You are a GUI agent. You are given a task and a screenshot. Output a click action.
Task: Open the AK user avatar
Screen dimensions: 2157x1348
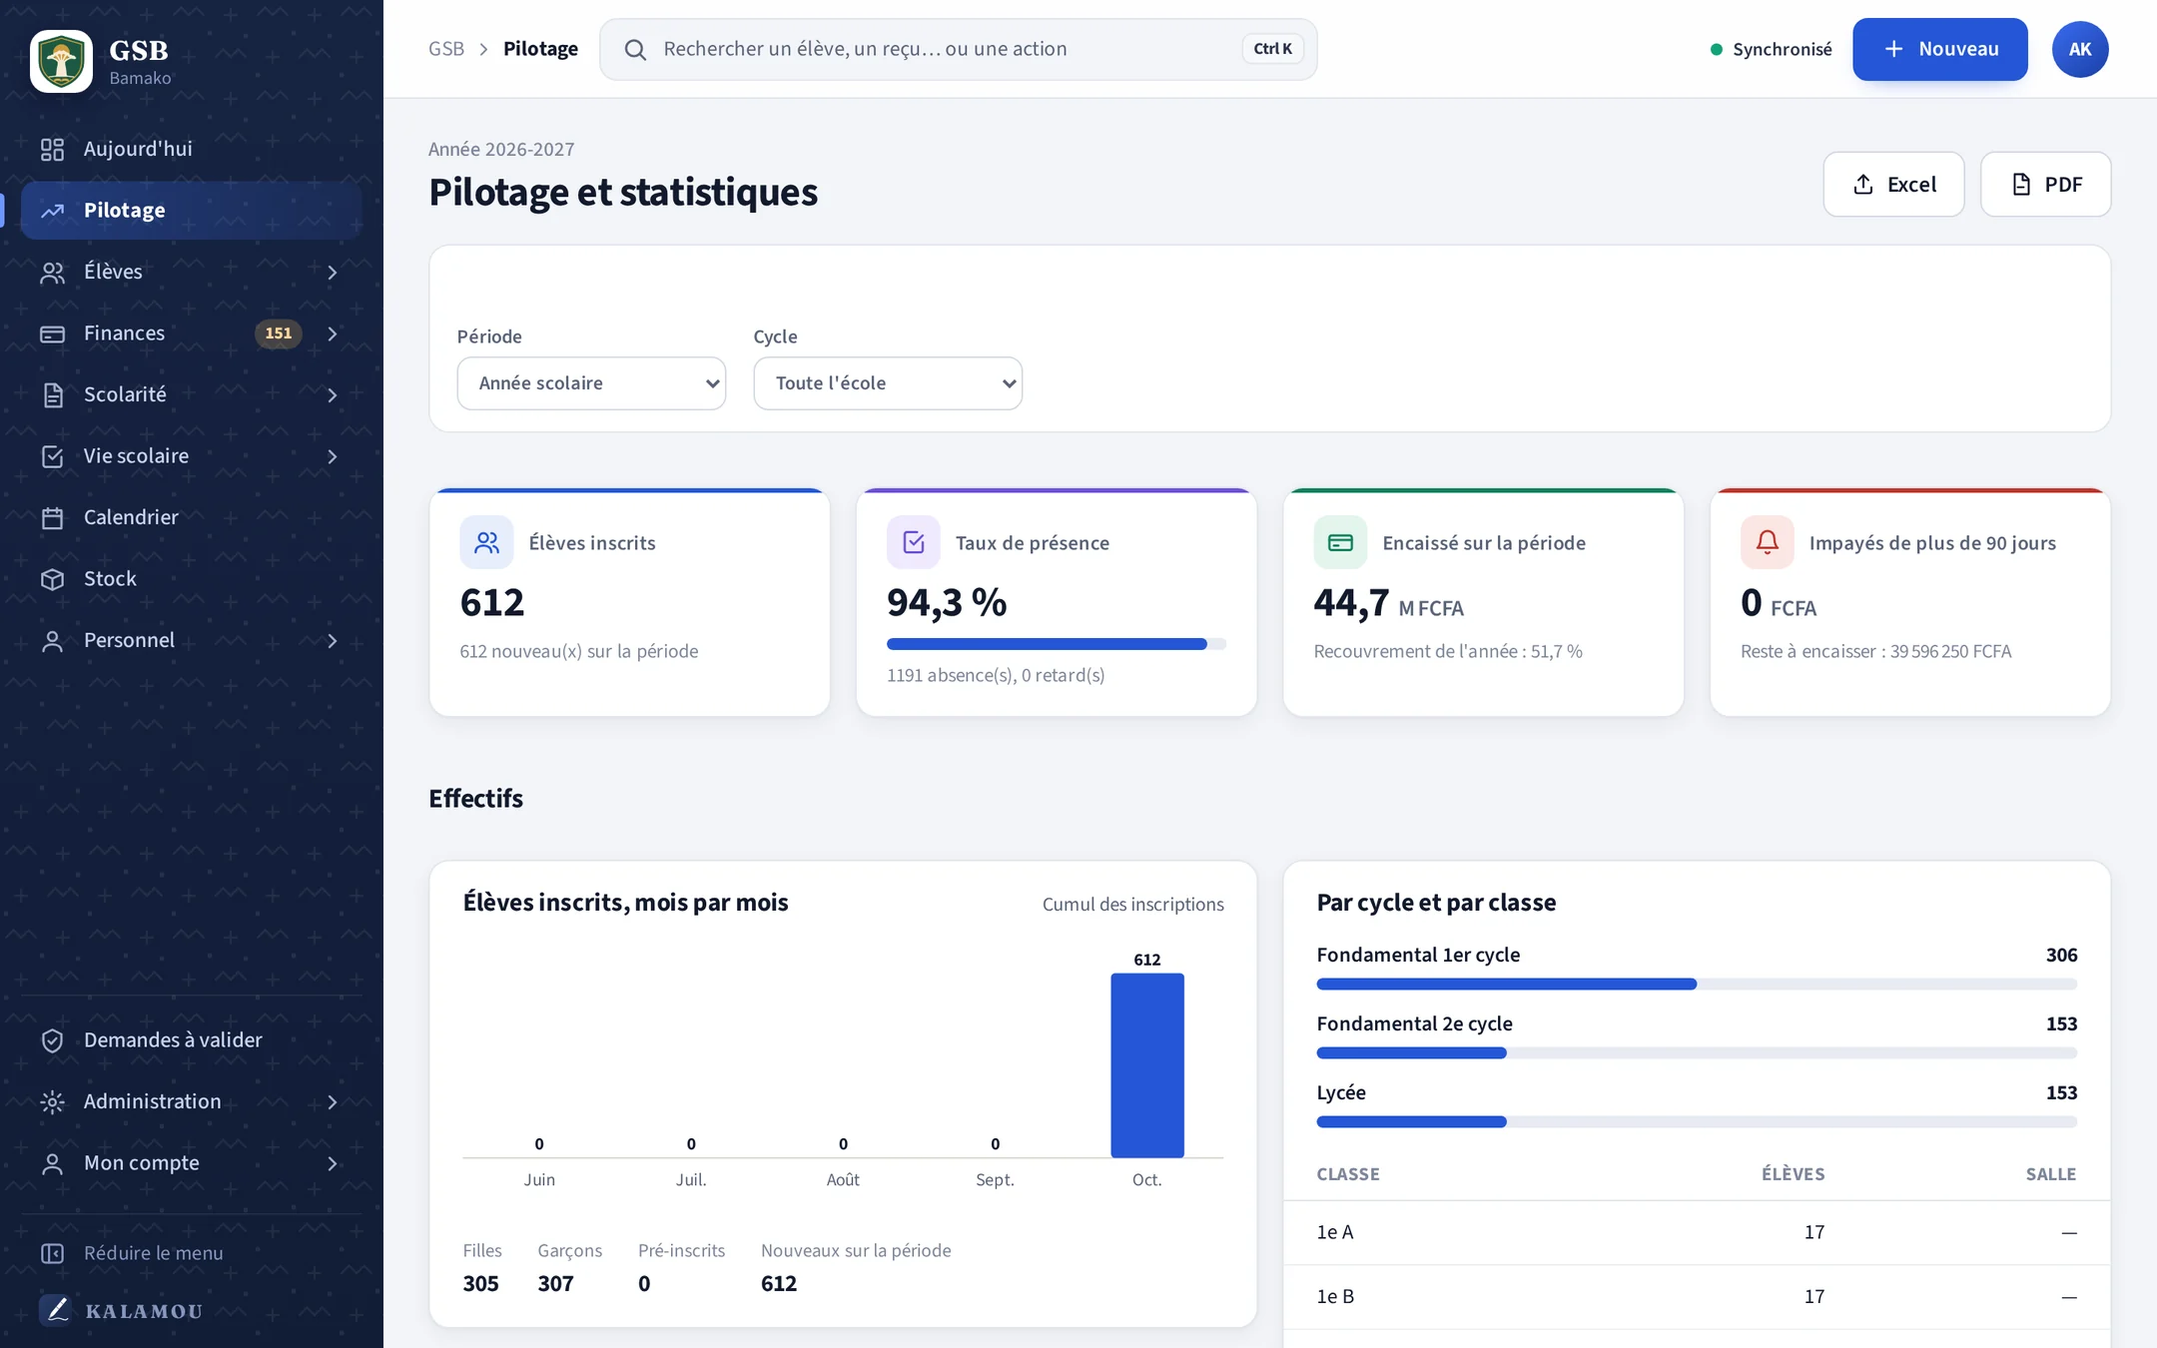pos(2080,49)
